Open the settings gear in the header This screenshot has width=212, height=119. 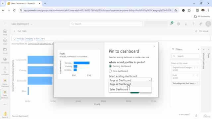coord(179,24)
